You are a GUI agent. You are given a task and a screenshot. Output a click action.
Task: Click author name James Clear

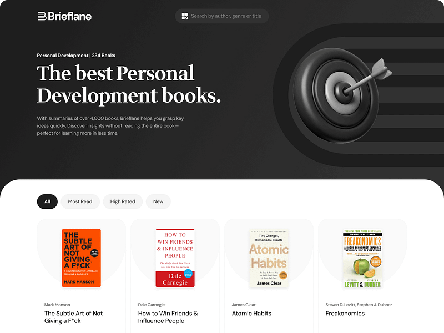point(244,305)
